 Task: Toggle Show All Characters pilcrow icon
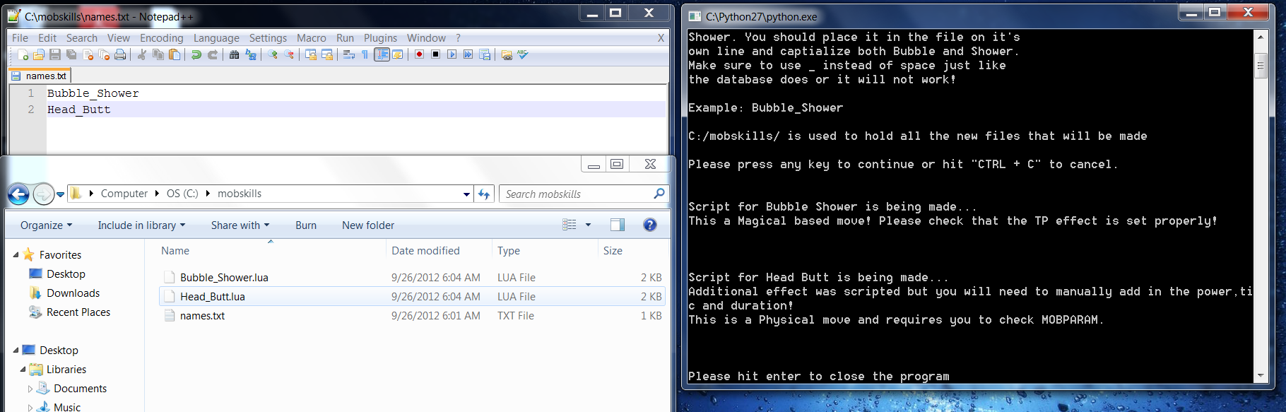pos(365,54)
